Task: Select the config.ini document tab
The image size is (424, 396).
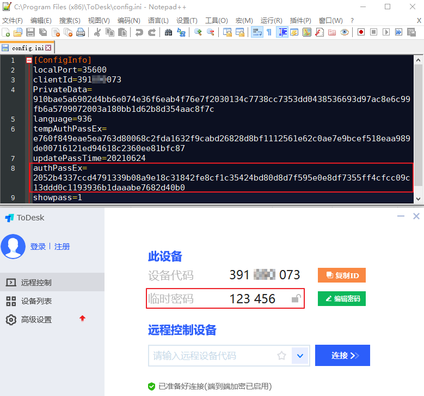Action: coord(27,48)
